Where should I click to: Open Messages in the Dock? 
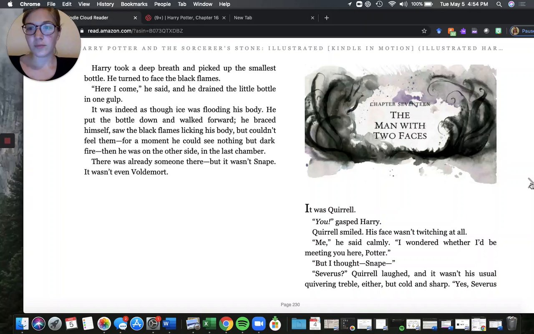coord(121,324)
